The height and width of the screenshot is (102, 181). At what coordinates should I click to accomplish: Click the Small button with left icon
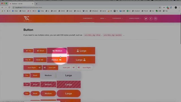[x=40, y=51]
